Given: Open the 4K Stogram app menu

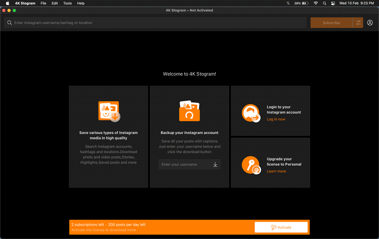Looking at the screenshot, I should pos(25,3).
